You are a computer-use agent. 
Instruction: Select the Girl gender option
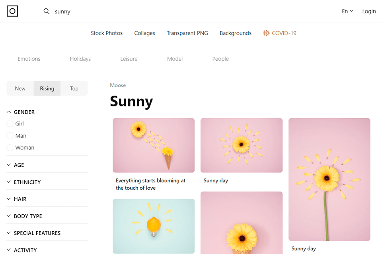(10, 124)
